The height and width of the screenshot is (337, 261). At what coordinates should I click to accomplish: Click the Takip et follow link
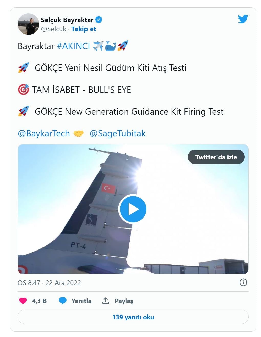pos(84,29)
